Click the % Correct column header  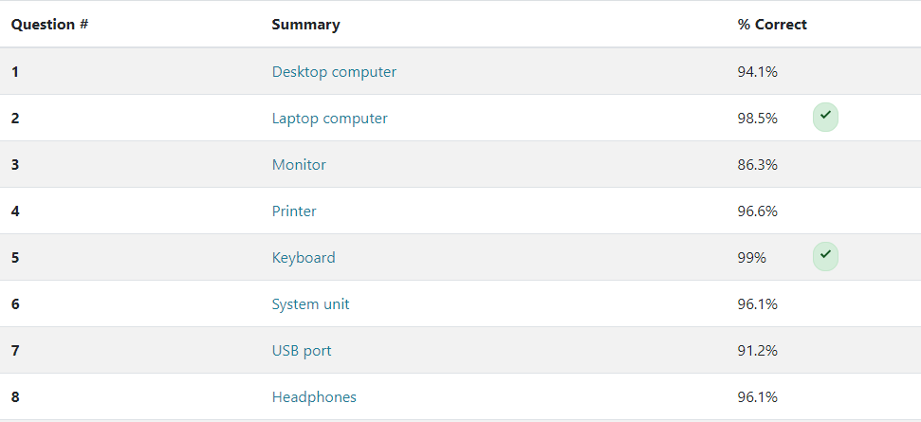pos(772,25)
